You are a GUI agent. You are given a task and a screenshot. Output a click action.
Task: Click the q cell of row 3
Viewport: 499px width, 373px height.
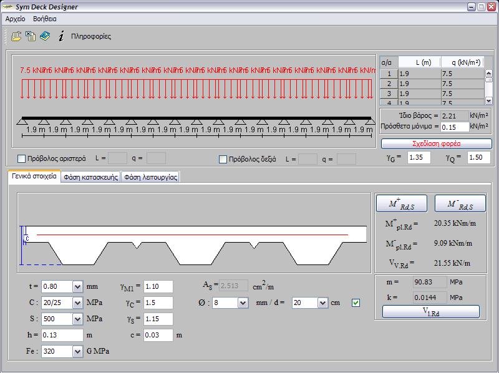coord(462,94)
